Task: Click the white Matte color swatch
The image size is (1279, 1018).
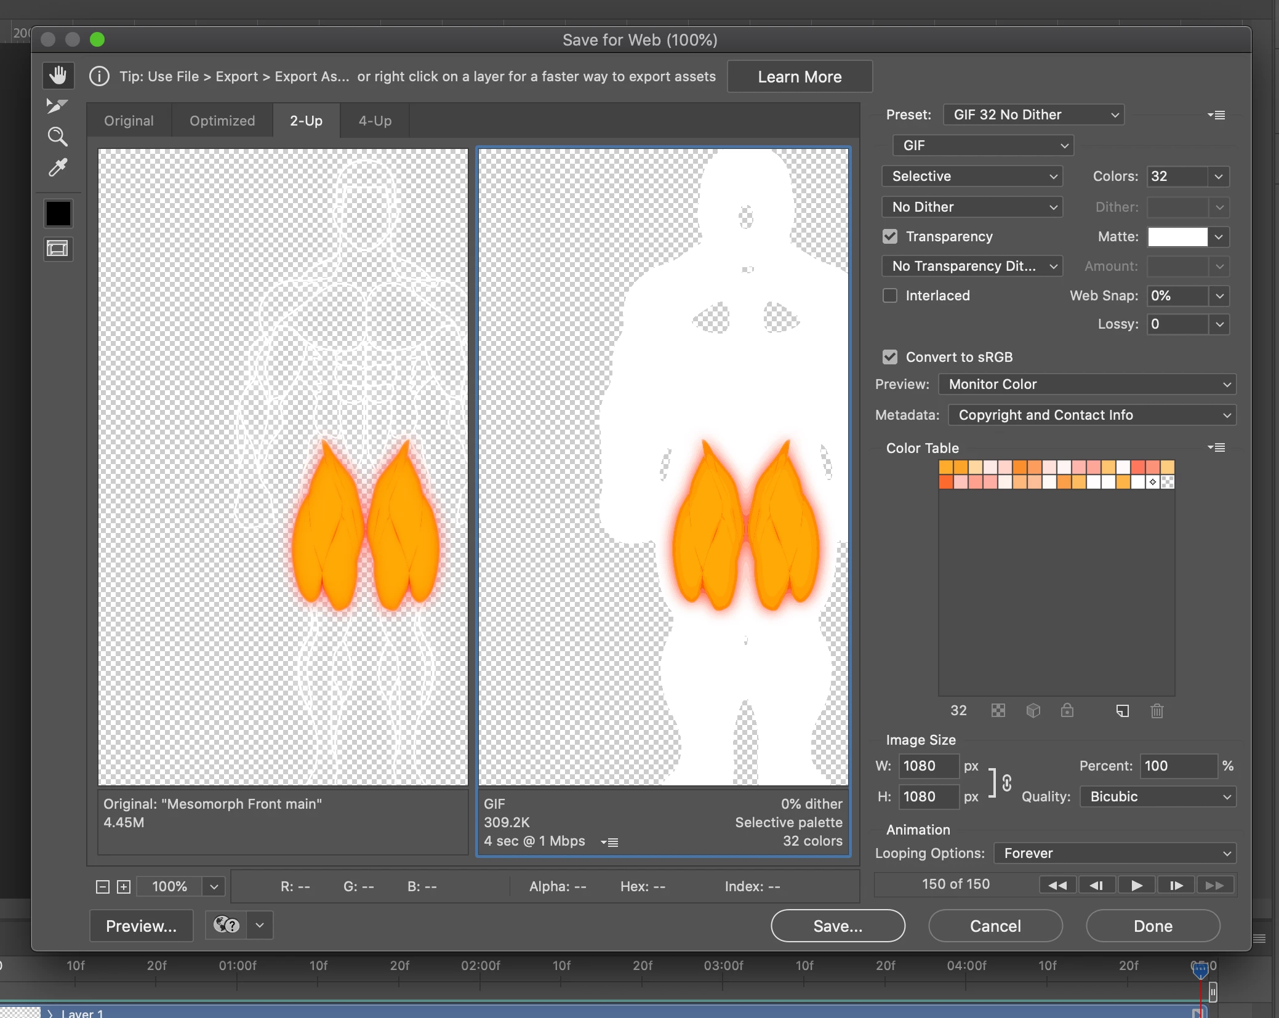Action: tap(1177, 236)
